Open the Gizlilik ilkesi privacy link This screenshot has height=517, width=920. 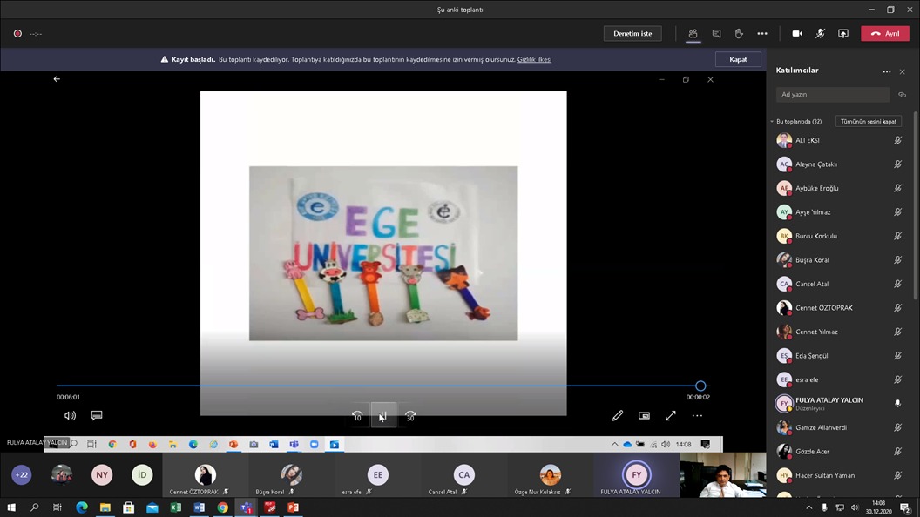click(x=534, y=59)
